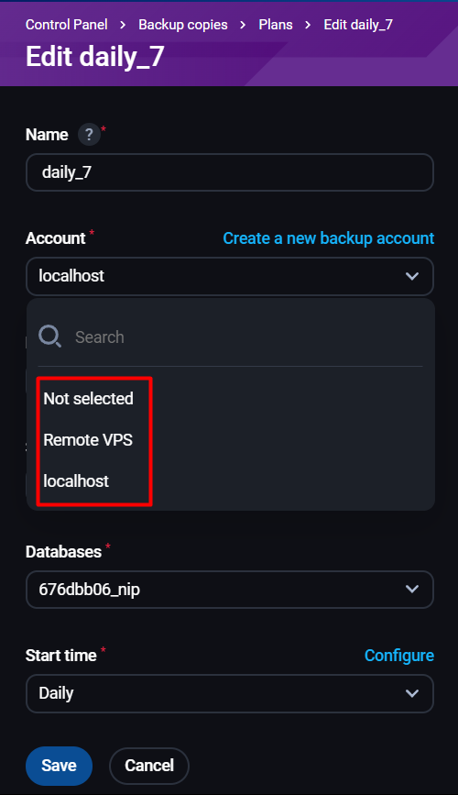Select Remote VPS from the account list
458x795 pixels.
88,439
